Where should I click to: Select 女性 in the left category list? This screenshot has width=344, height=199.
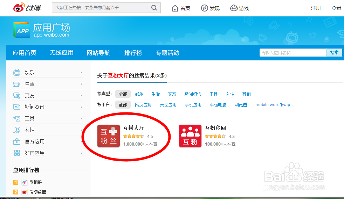[29, 130]
